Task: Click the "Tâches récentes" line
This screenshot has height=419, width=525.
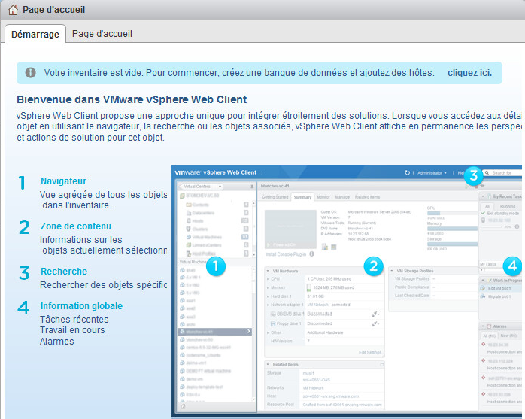Action: pos(74,320)
